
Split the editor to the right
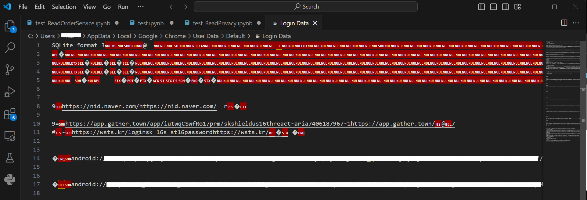[x=564, y=23]
